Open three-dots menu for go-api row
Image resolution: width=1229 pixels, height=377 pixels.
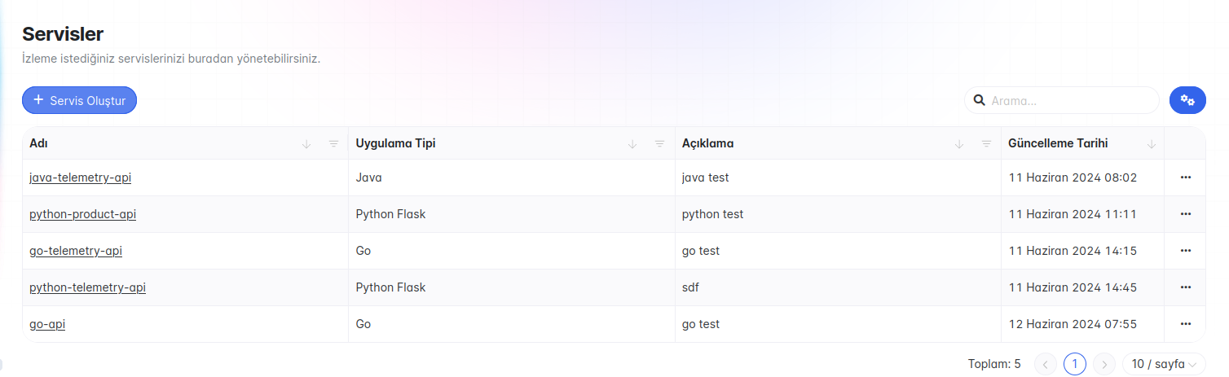pyautogui.click(x=1186, y=324)
